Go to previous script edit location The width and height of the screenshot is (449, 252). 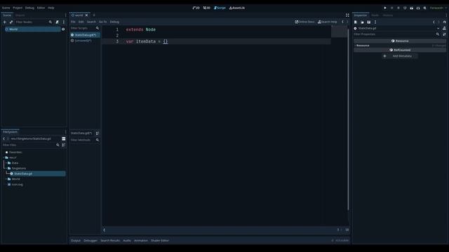coord(342,22)
